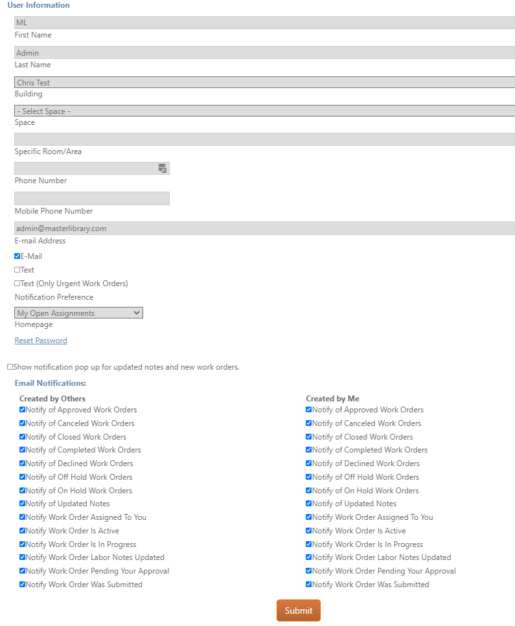Uncheck Created by Me Notify of Completed Work Orders
This screenshot has height=626, width=515.
tap(309, 450)
